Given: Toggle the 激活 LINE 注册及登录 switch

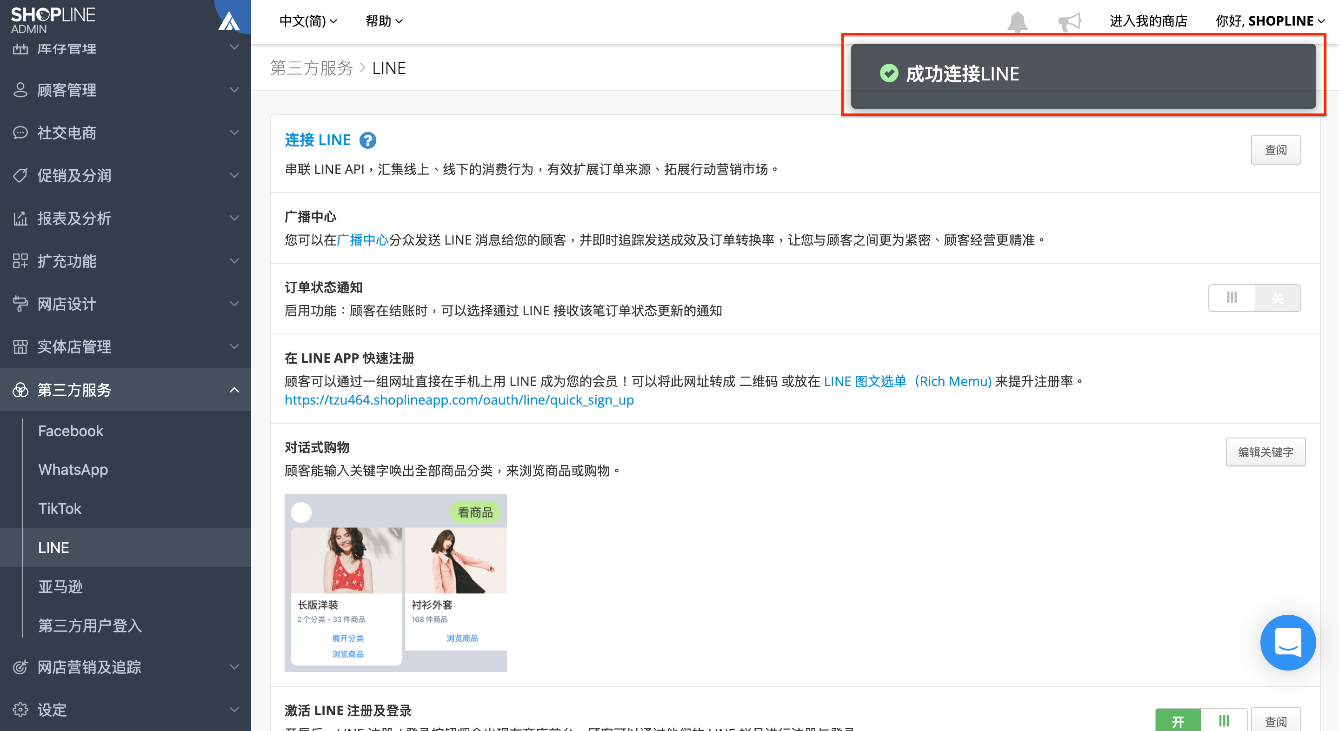Looking at the screenshot, I should coord(1201,720).
